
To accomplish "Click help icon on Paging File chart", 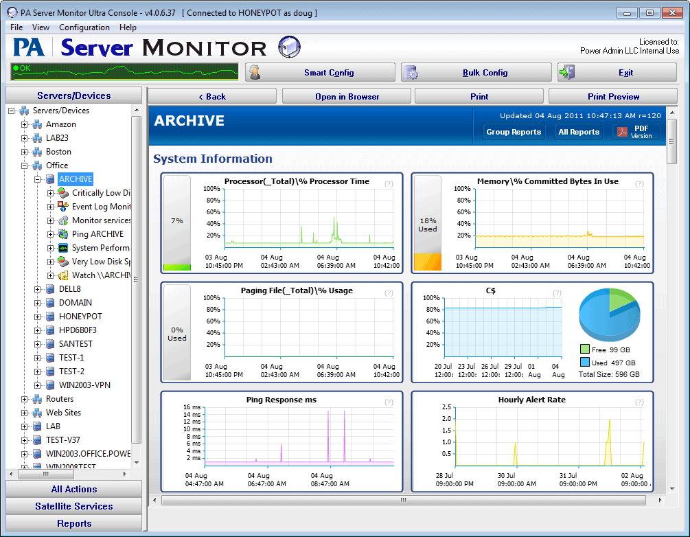I will (x=389, y=293).
